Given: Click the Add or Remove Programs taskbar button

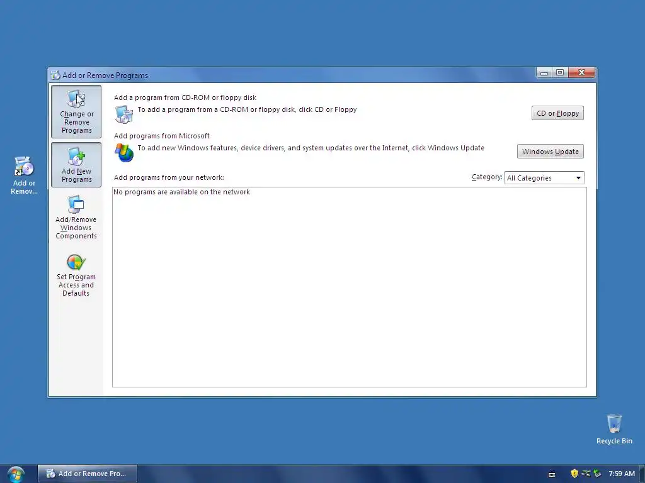Looking at the screenshot, I should click(x=87, y=474).
